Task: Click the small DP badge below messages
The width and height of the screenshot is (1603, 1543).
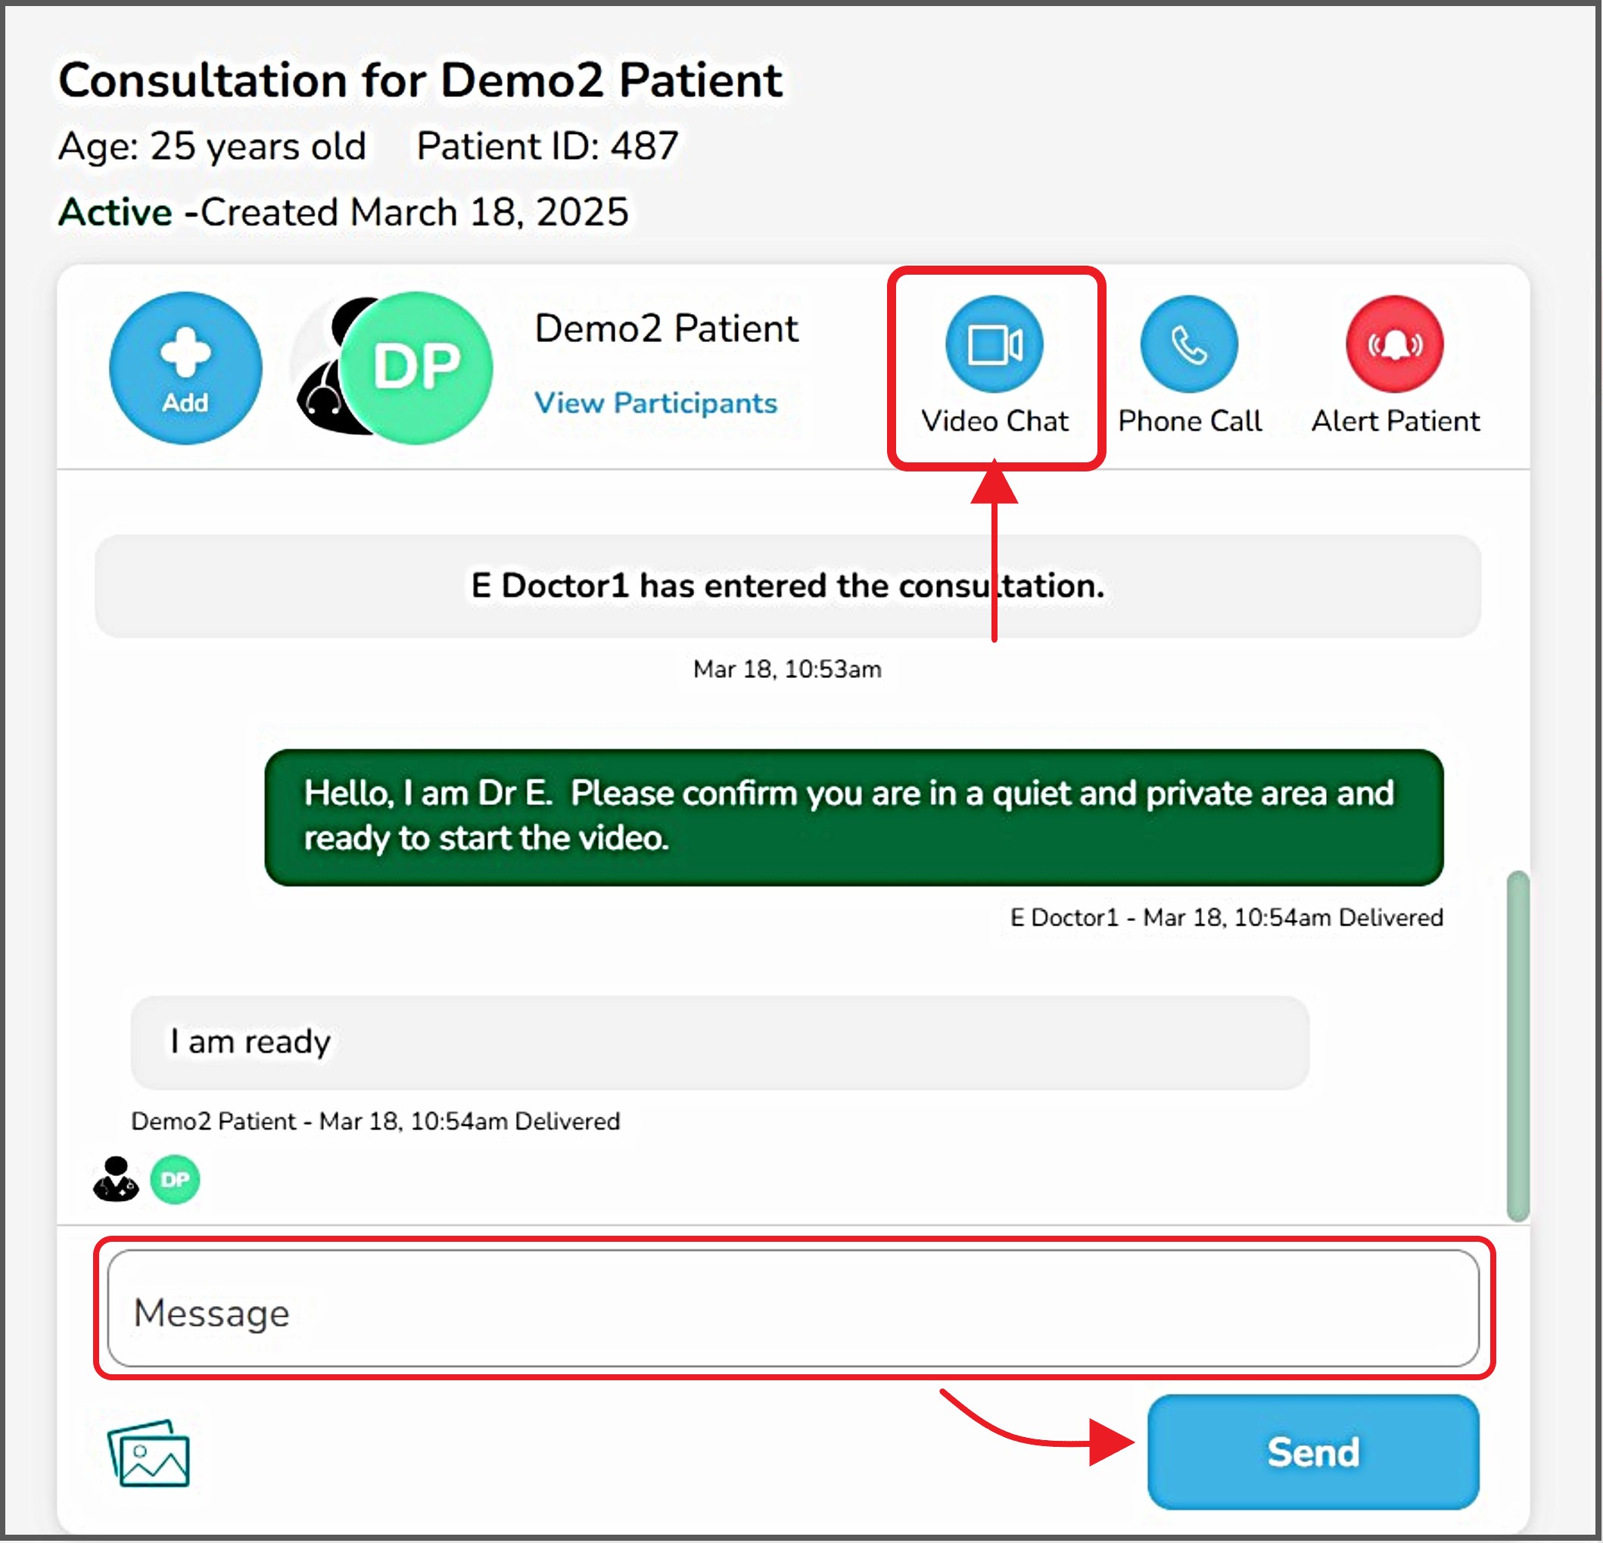Action: tap(175, 1179)
